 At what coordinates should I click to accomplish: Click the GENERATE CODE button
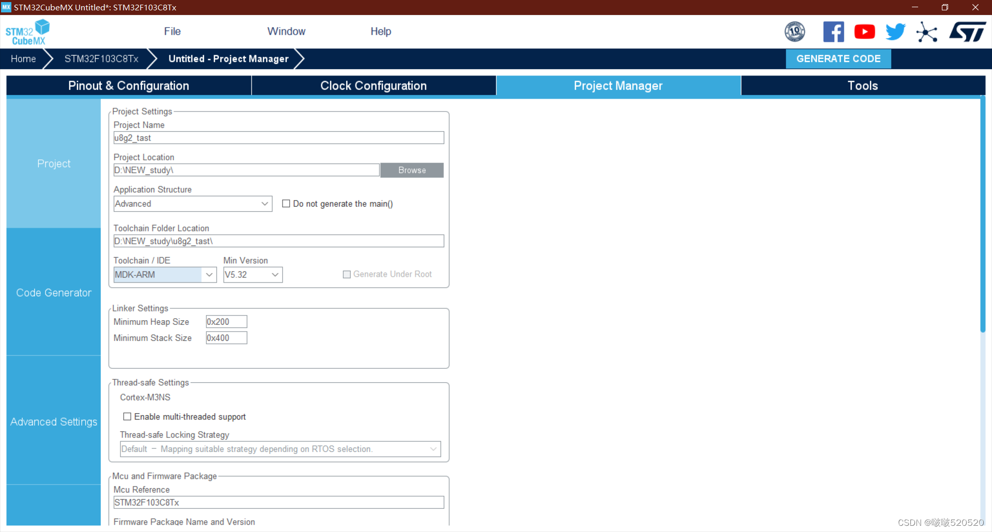[x=838, y=59]
